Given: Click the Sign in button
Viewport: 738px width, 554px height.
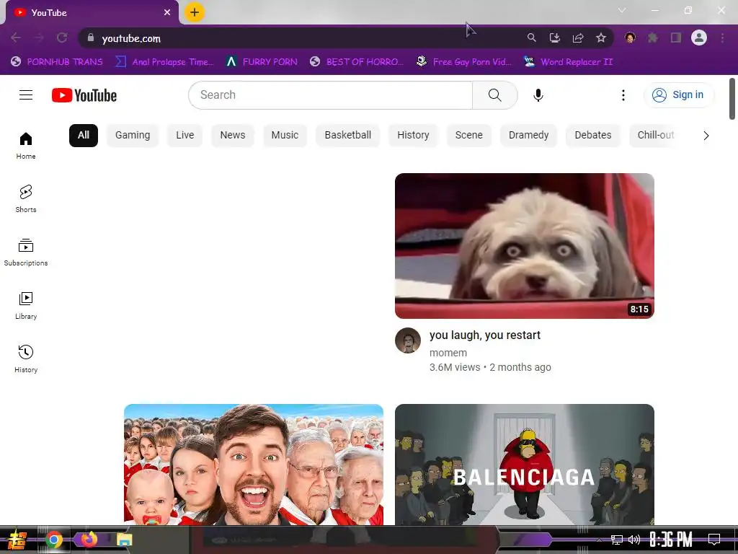Looking at the screenshot, I should pos(679,95).
